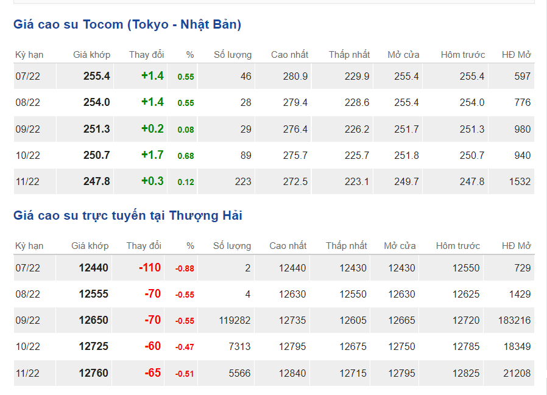Click 'Cao nhất' header in Tocom table
The width and height of the screenshot is (547, 395).
click(x=289, y=55)
